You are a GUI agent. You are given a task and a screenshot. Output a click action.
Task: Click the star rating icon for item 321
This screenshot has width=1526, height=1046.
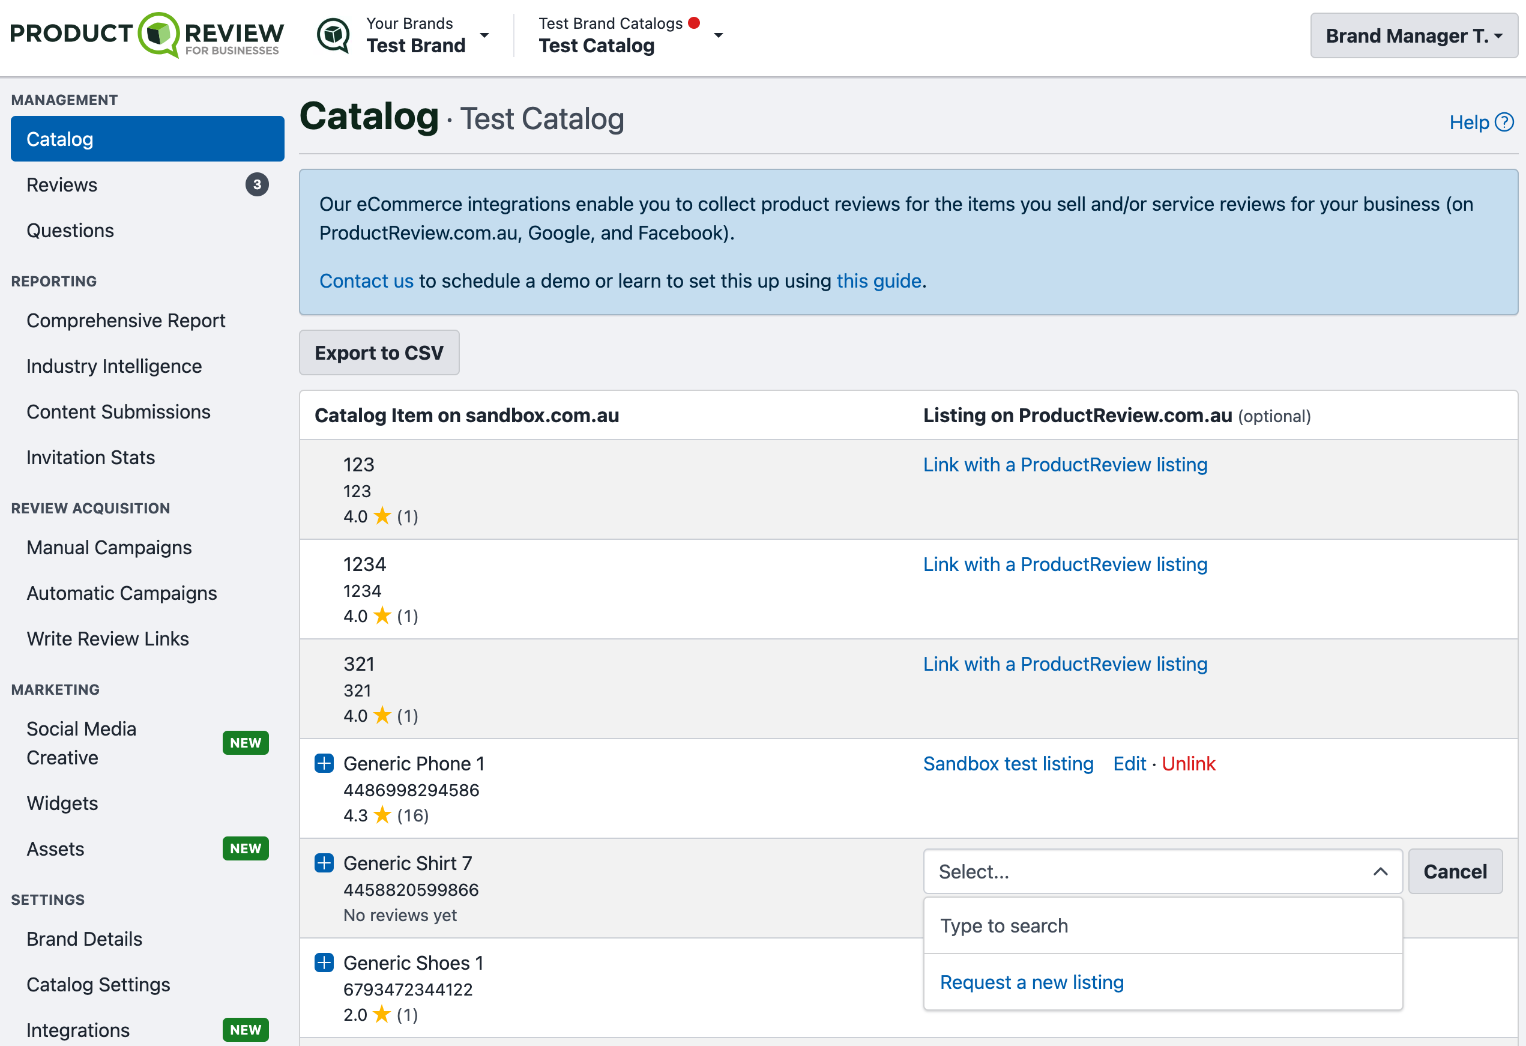[382, 715]
